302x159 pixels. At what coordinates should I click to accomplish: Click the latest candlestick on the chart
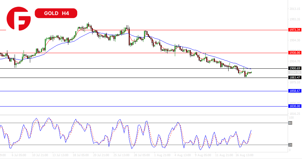pos(251,73)
